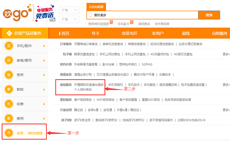230x142 pixels.
Task: Open 手机挂失 link
Action: [134, 85]
